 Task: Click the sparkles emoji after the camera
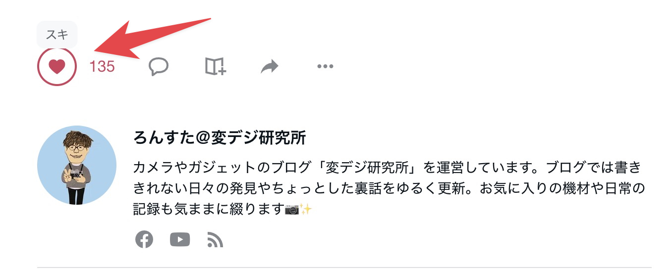click(x=306, y=209)
